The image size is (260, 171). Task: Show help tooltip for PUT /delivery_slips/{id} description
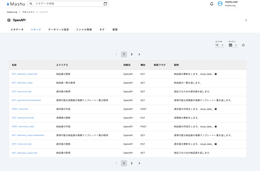(216, 74)
